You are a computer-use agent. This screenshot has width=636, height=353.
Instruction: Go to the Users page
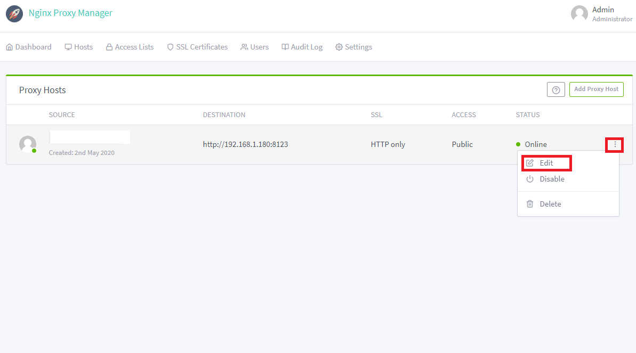tap(255, 47)
